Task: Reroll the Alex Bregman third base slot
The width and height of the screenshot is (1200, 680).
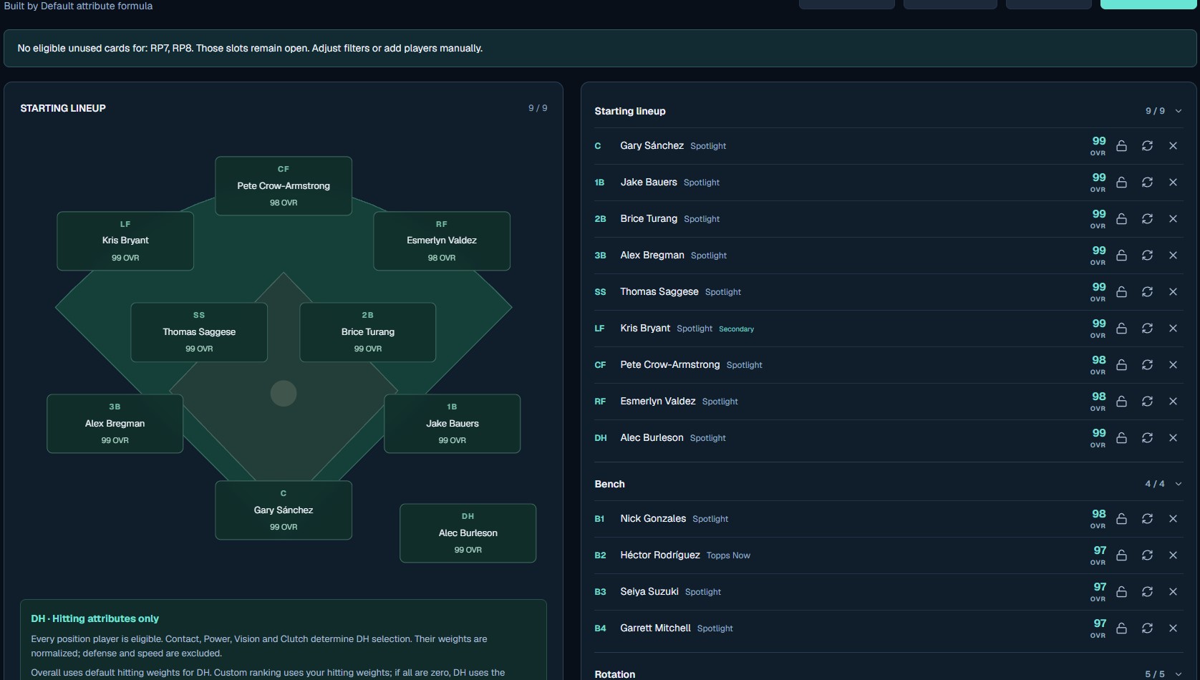Action: 1147,256
